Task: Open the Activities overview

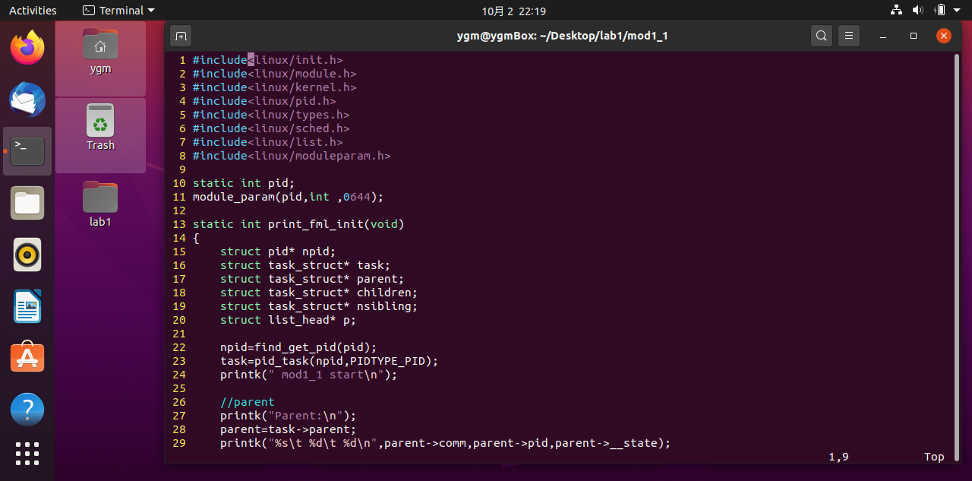Action: coord(33,11)
